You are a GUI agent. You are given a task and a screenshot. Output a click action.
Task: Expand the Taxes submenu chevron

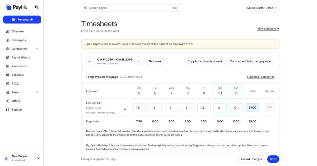[37, 92]
